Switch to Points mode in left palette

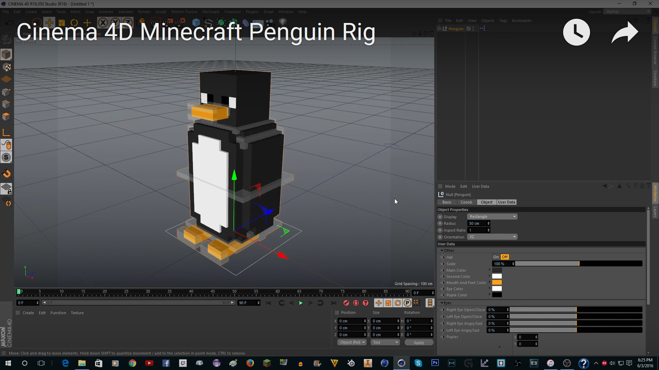6,92
